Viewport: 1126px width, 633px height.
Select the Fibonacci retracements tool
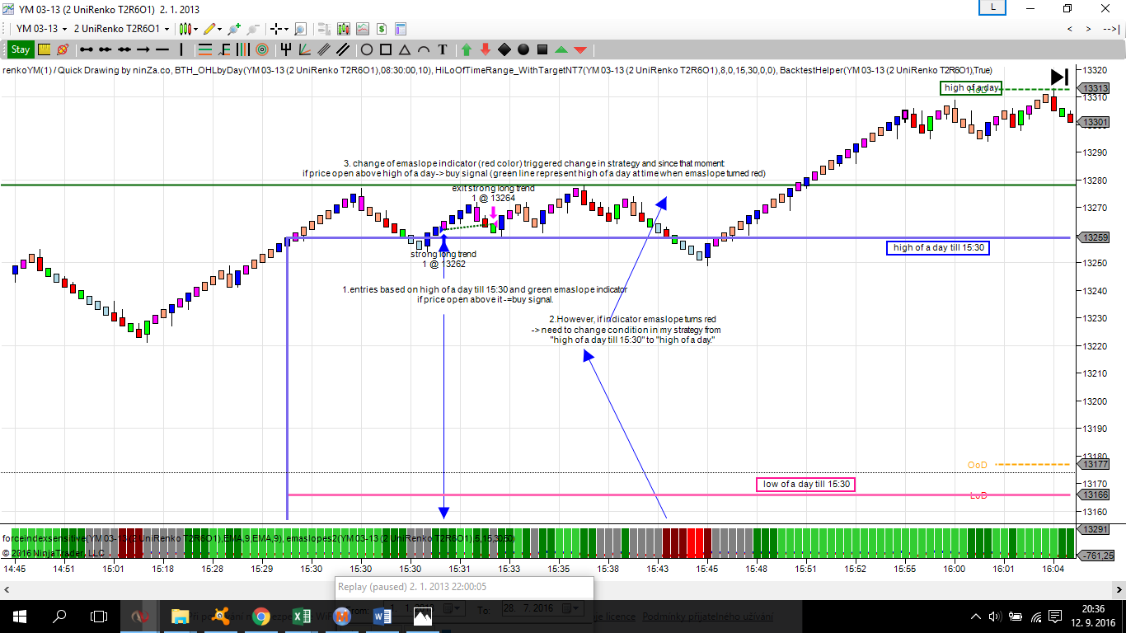pos(225,49)
